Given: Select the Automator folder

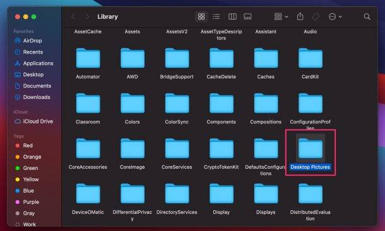Looking at the screenshot, I should coord(88,59).
